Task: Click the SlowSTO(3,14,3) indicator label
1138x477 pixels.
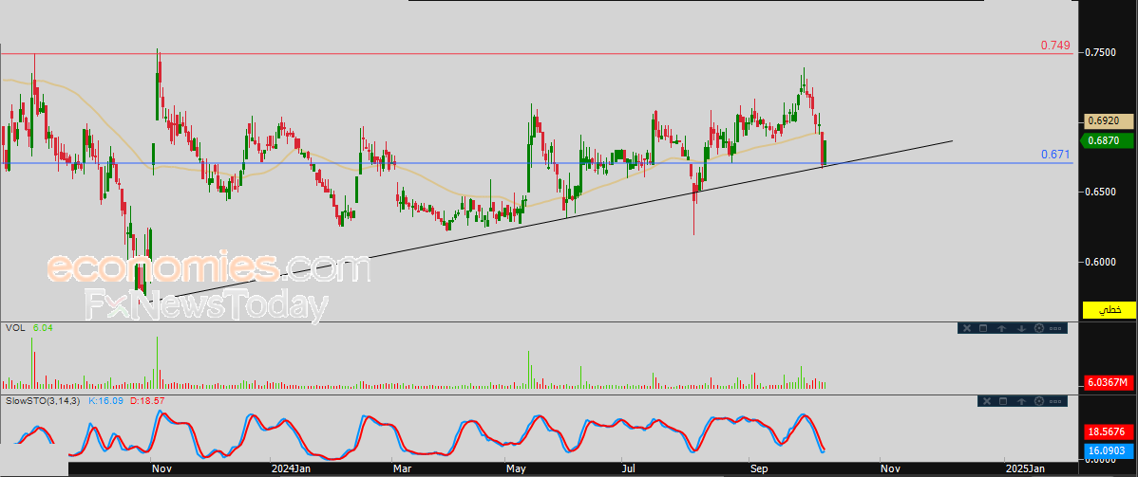Action: (42, 400)
